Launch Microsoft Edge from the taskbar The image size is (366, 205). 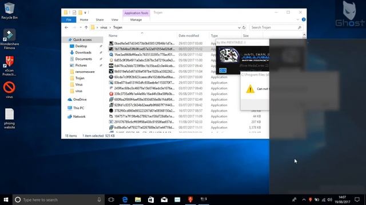pos(125,200)
